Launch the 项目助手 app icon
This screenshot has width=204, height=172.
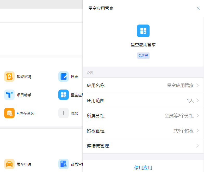[x=9, y=95]
